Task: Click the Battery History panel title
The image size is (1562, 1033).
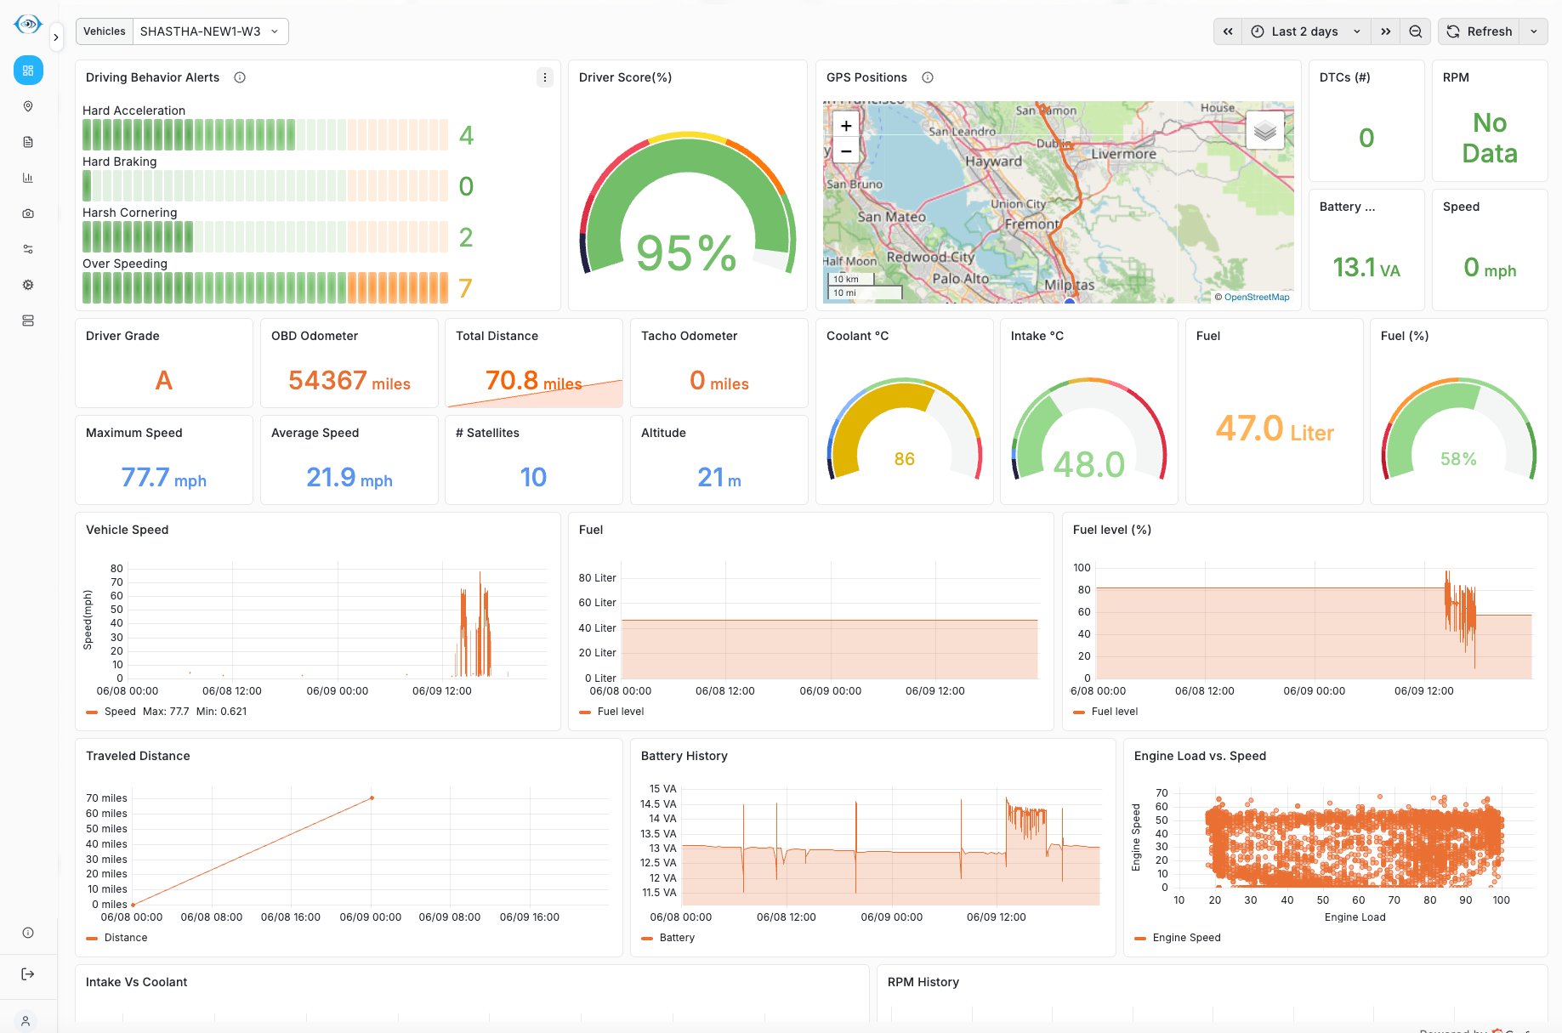Action: 684,756
